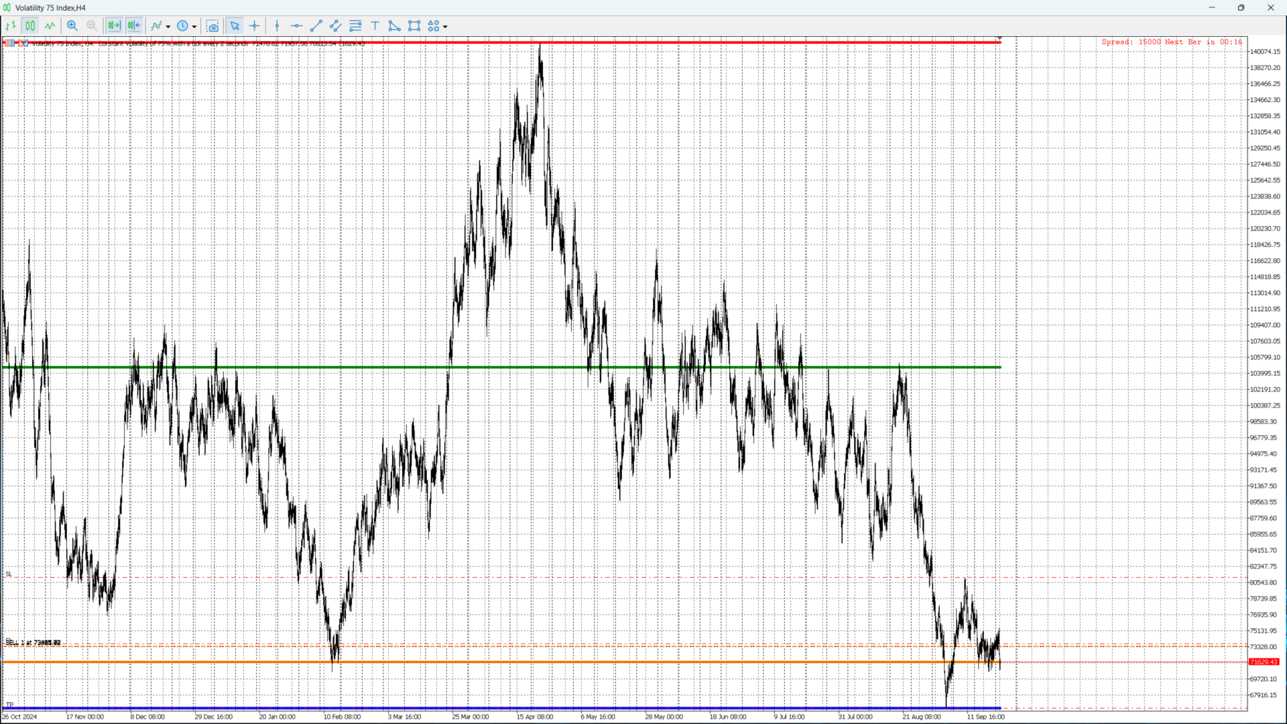Toggle auto scroll to latest bar

pyautogui.click(x=114, y=26)
